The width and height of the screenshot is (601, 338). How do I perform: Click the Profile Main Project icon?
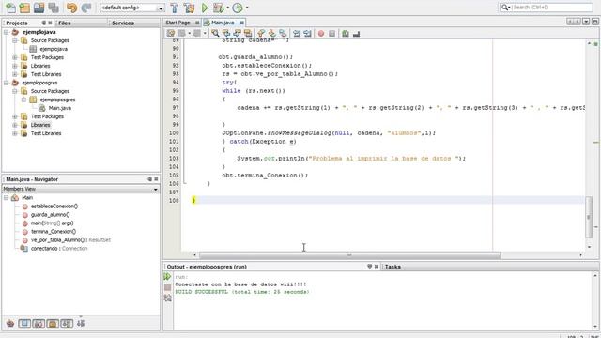[238, 8]
